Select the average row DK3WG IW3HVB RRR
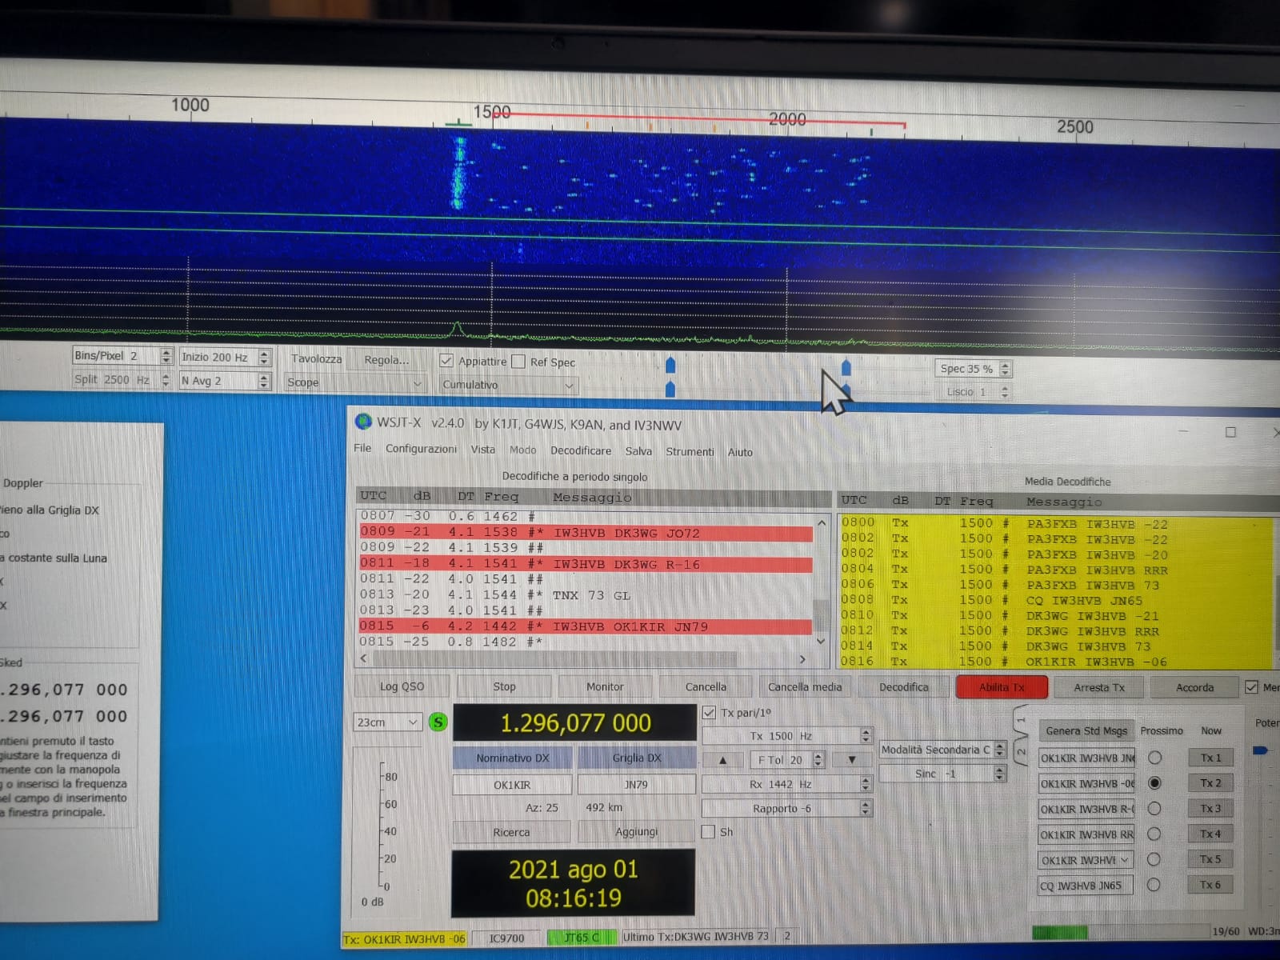The width and height of the screenshot is (1280, 960). pos(1054,631)
